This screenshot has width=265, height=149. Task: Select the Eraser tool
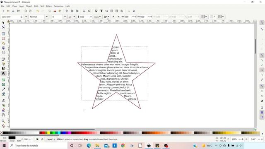[3, 110]
